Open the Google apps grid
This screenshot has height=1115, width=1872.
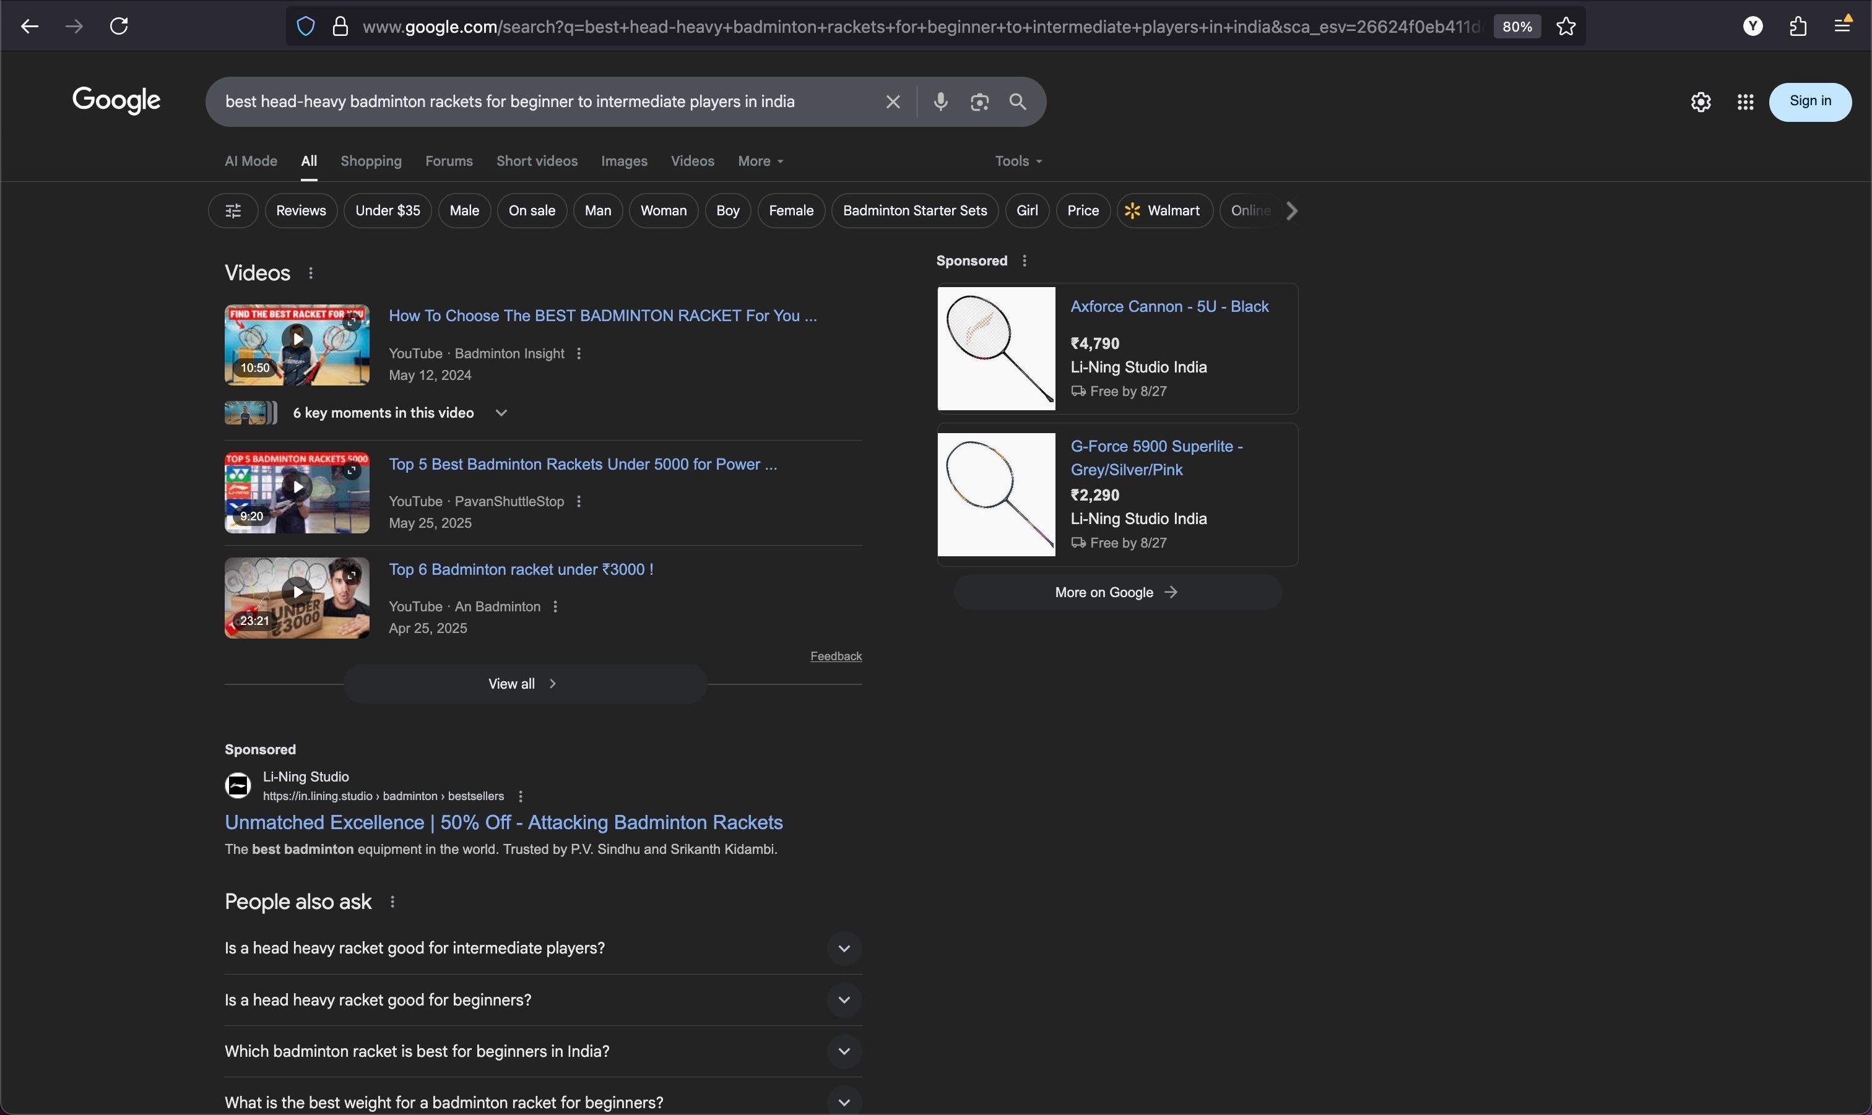tap(1745, 102)
